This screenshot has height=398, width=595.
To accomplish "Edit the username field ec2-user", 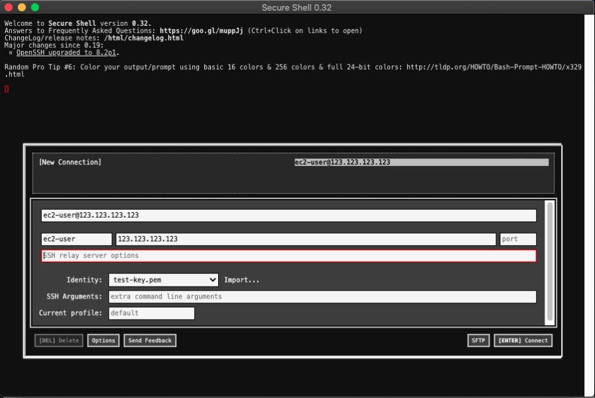I will click(76, 239).
